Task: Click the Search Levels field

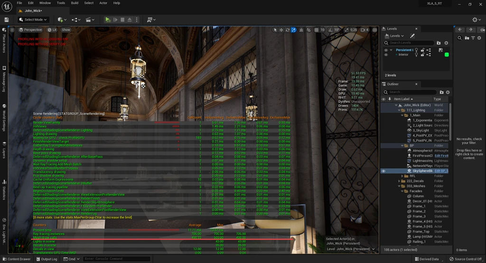Action: point(409,43)
